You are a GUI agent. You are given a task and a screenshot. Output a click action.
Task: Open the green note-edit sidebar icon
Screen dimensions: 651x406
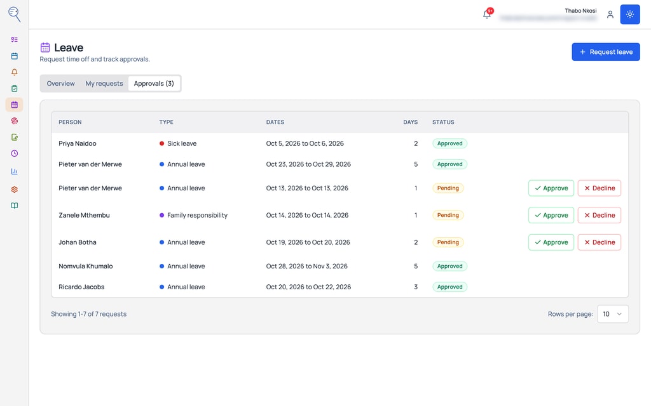tap(14, 137)
